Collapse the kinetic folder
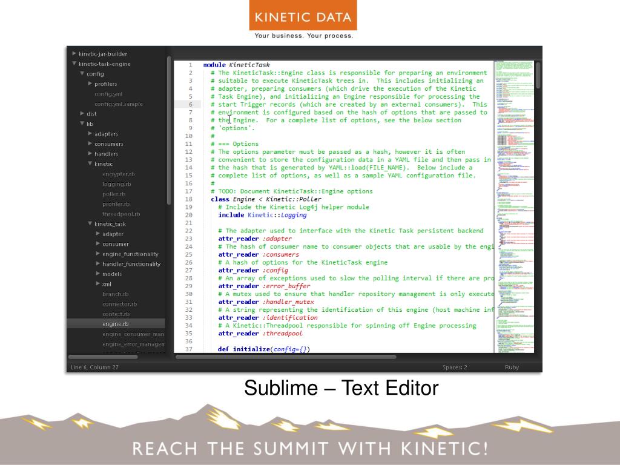This screenshot has width=620, height=465. pos(90,163)
